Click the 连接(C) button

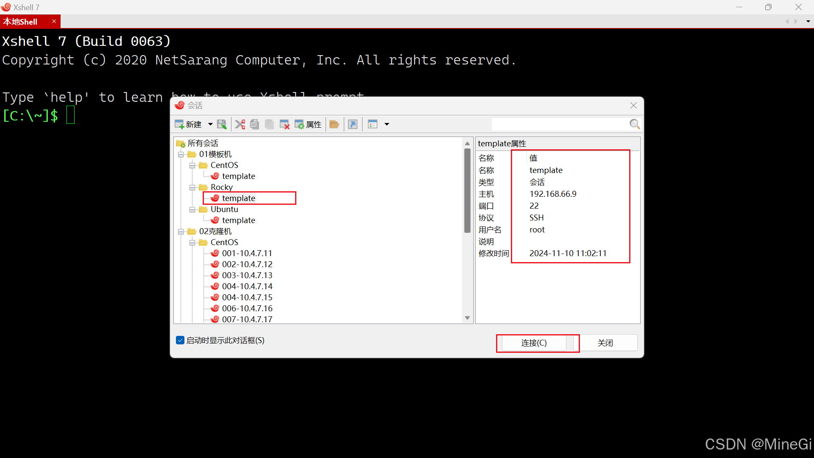534,343
